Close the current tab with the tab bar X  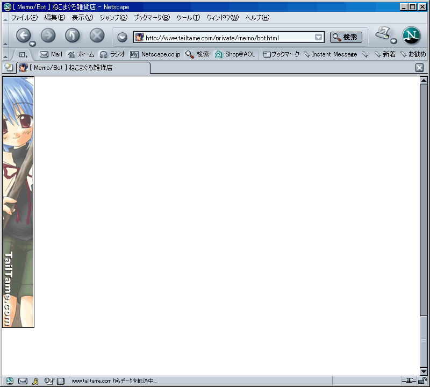tap(419, 68)
